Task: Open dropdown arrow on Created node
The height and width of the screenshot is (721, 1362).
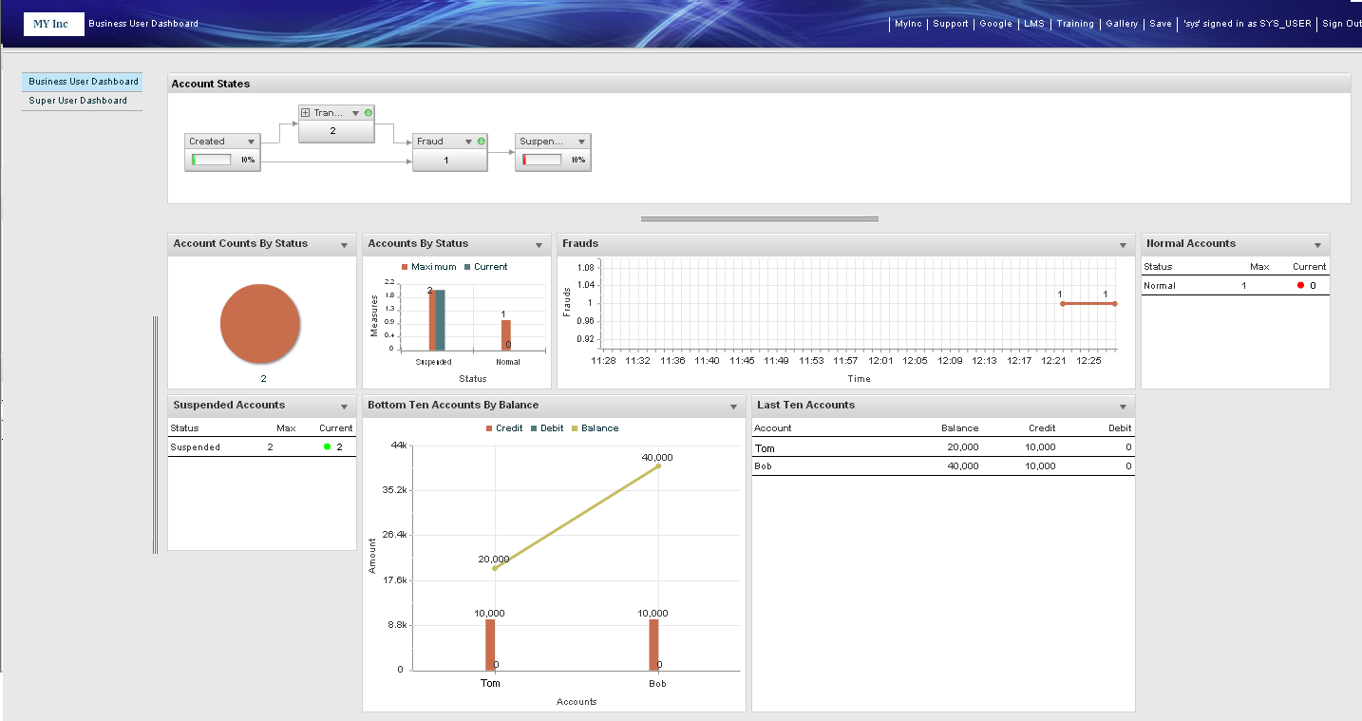Action: pyautogui.click(x=250, y=142)
